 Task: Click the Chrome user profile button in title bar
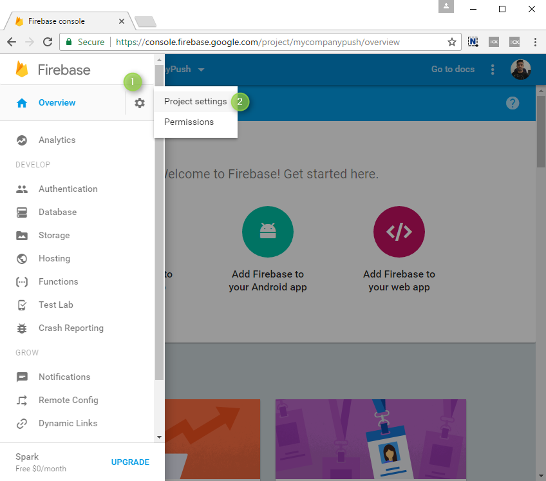pyautogui.click(x=446, y=6)
